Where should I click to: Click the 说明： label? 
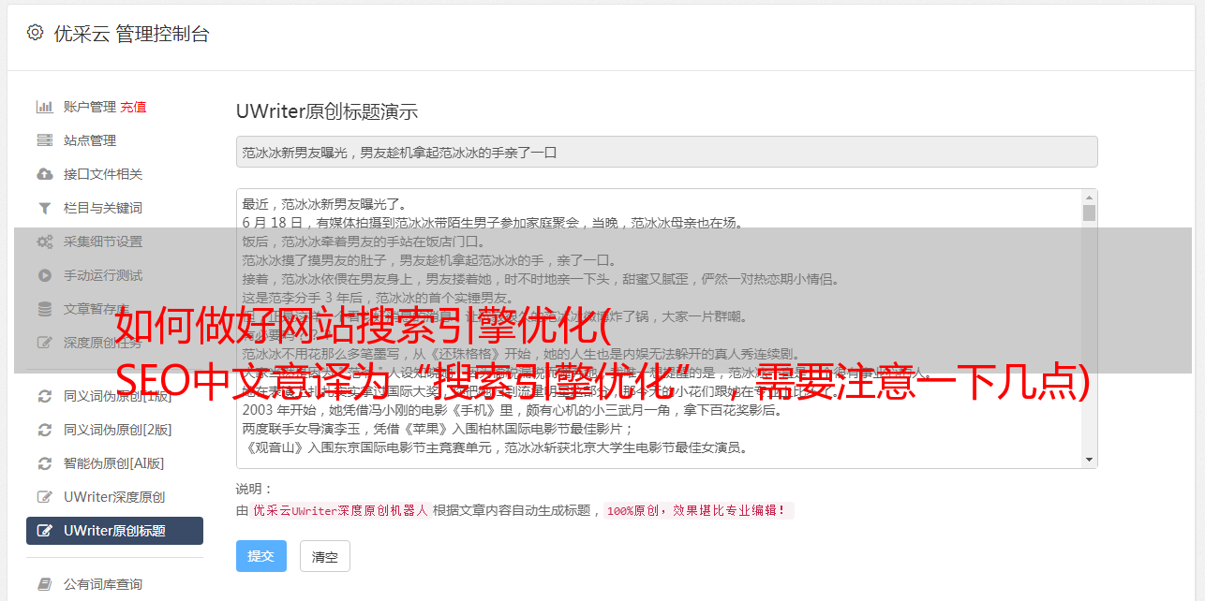(x=254, y=489)
